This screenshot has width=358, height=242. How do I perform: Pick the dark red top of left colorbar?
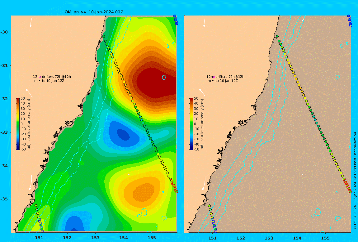click(x=18, y=99)
